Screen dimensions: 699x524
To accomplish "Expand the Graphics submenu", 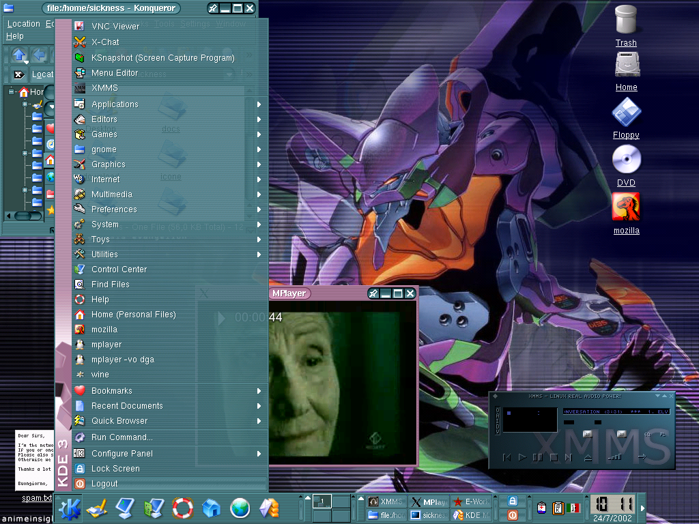I will 169,164.
